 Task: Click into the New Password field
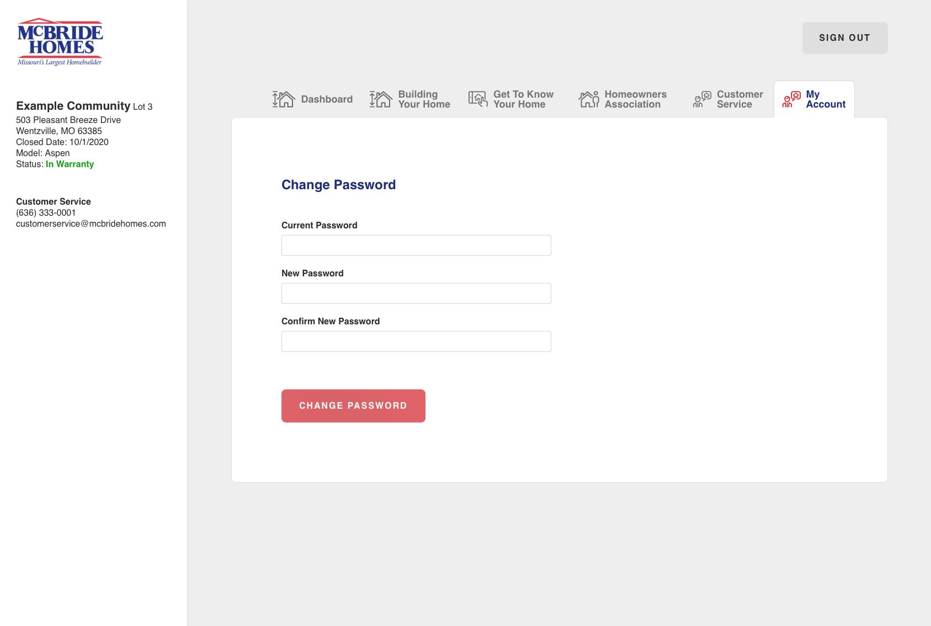tap(416, 293)
